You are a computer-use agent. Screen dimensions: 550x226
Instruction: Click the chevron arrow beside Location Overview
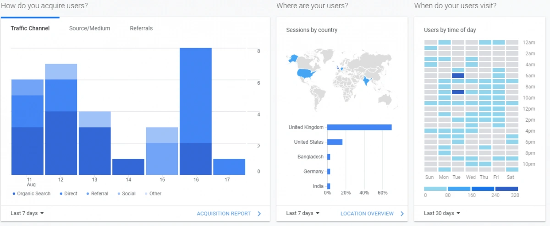402,214
